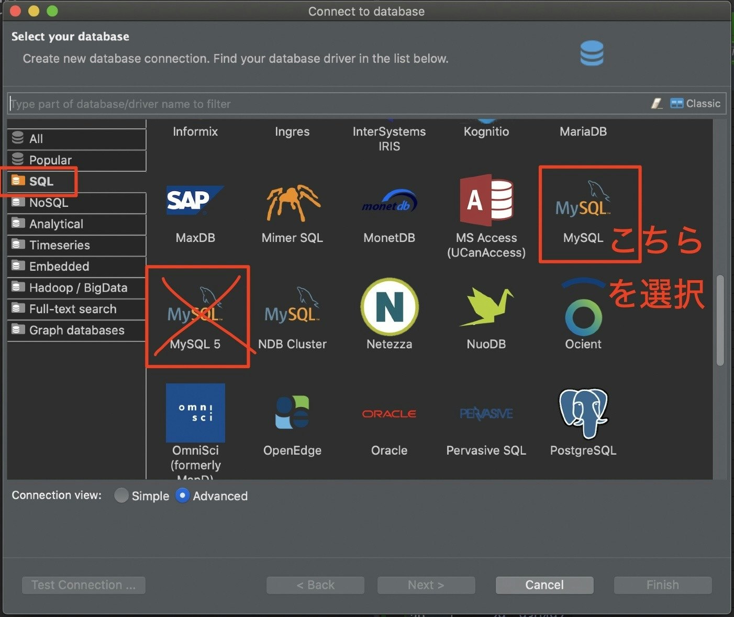The width and height of the screenshot is (734, 617).
Task: Click the clear filter eraser icon
Action: click(657, 104)
